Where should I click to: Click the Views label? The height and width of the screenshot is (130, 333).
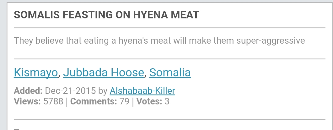click(27, 101)
